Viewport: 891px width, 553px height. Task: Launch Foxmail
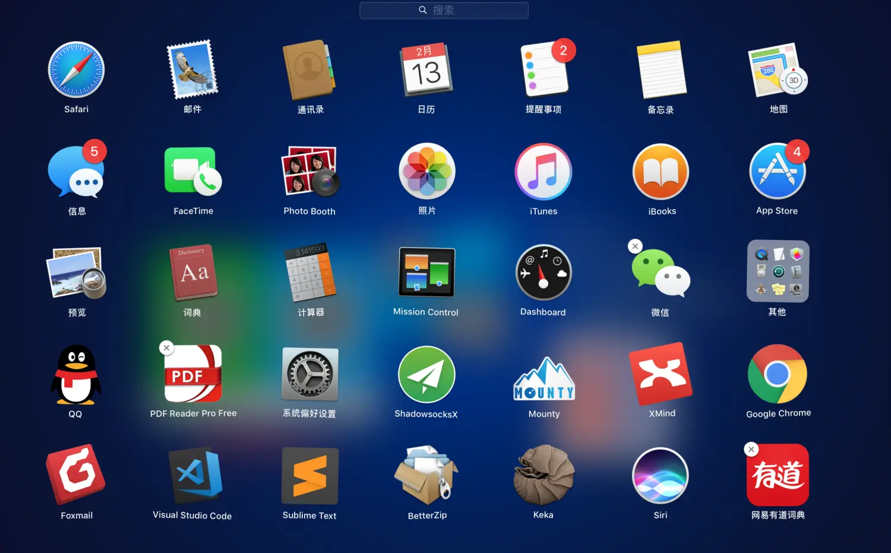(x=76, y=475)
